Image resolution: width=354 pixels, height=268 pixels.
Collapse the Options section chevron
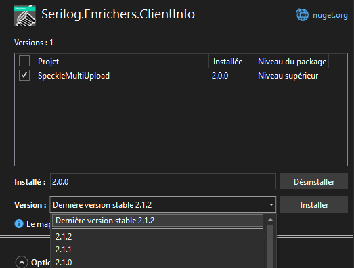pyautogui.click(x=22, y=263)
